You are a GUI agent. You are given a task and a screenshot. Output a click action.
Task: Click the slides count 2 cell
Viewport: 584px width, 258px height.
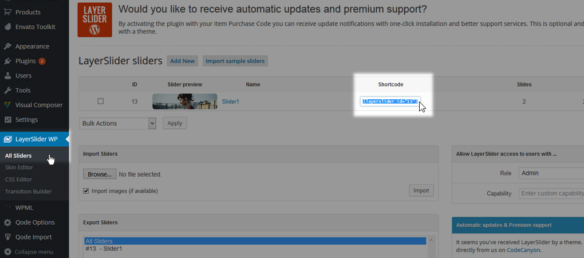[x=524, y=101]
